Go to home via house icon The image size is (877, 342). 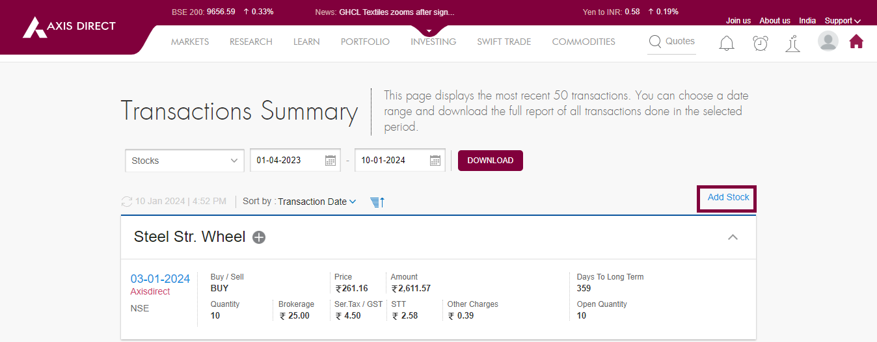click(856, 42)
